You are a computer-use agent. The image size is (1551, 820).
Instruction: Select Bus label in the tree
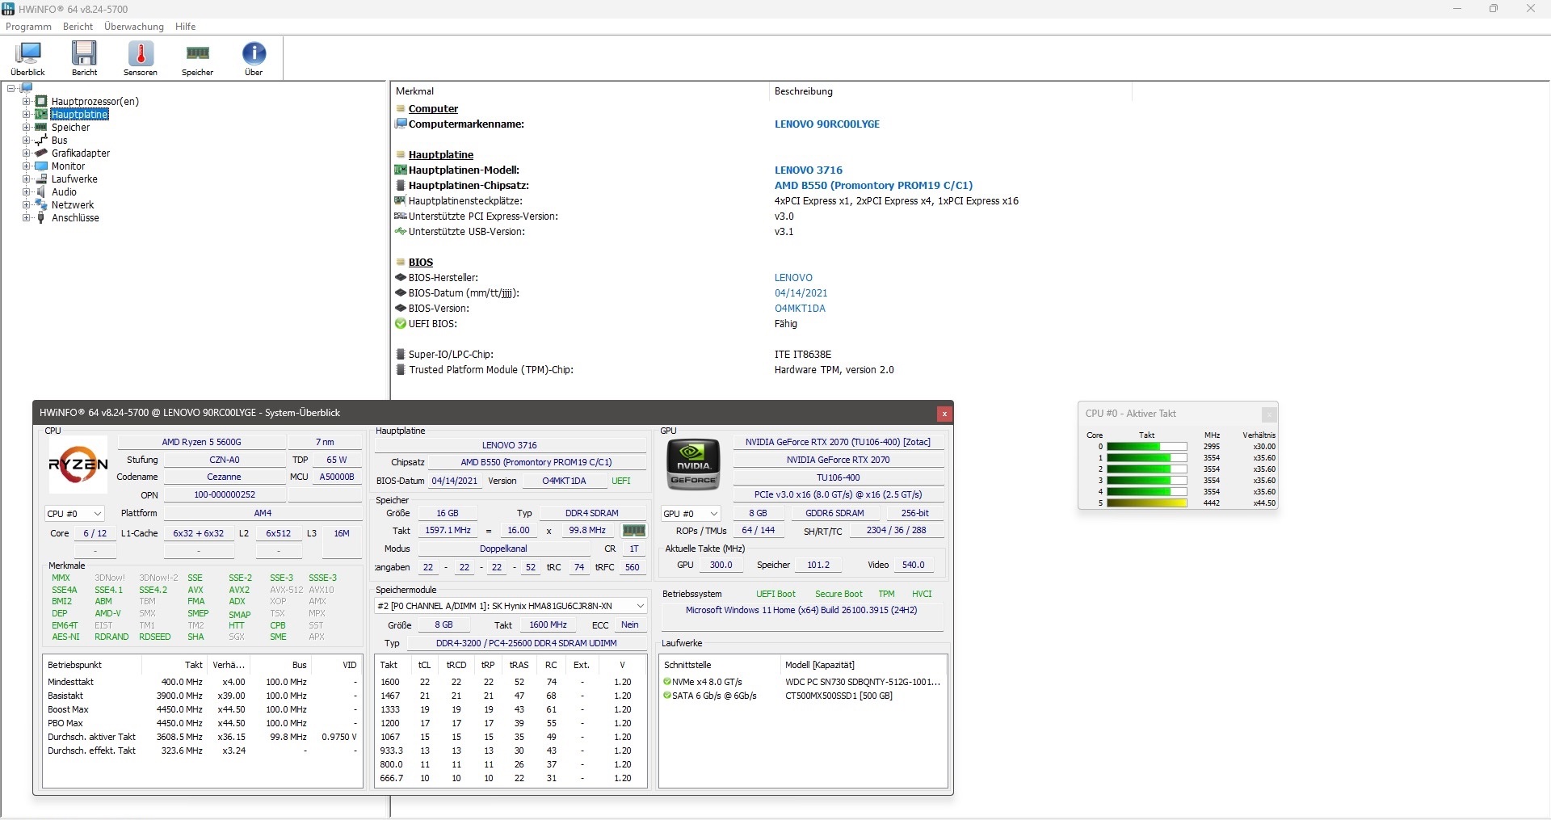coord(60,140)
